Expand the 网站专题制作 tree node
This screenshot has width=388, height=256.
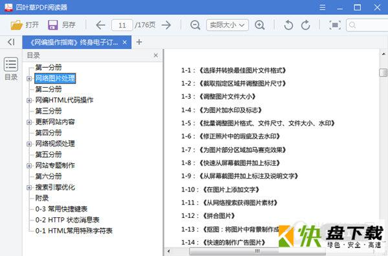coord(29,165)
